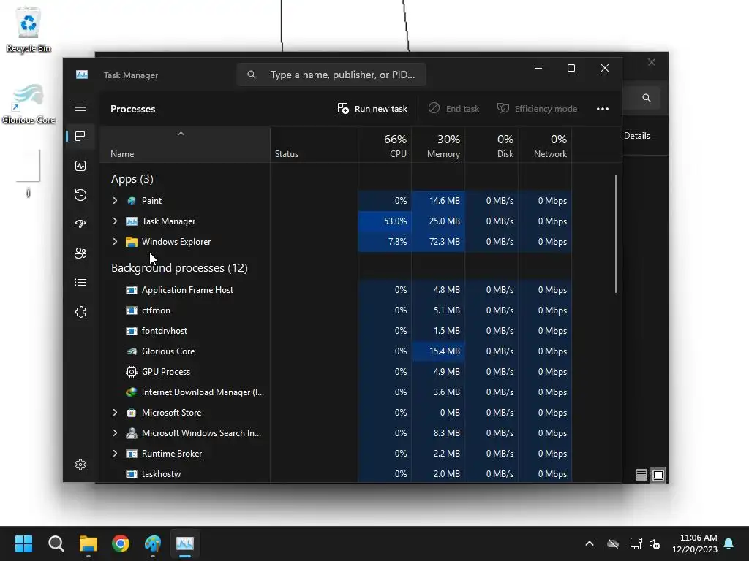Click the Microsoft Windows Search Indexer icon

(x=132, y=433)
